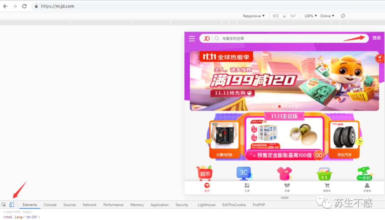
Task: Switch to the FirePHP tab
Action: coord(258,205)
